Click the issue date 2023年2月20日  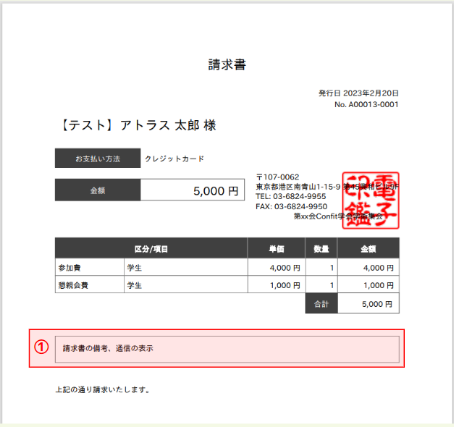371,93
